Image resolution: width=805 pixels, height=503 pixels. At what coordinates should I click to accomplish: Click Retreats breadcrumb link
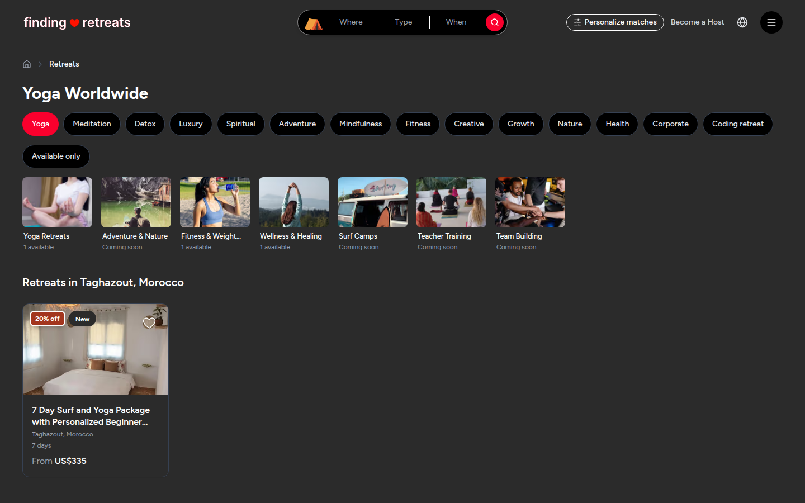tap(64, 64)
